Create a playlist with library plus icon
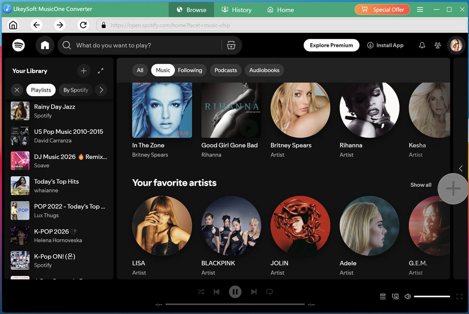Image resolution: width=469 pixels, height=314 pixels. click(x=83, y=71)
